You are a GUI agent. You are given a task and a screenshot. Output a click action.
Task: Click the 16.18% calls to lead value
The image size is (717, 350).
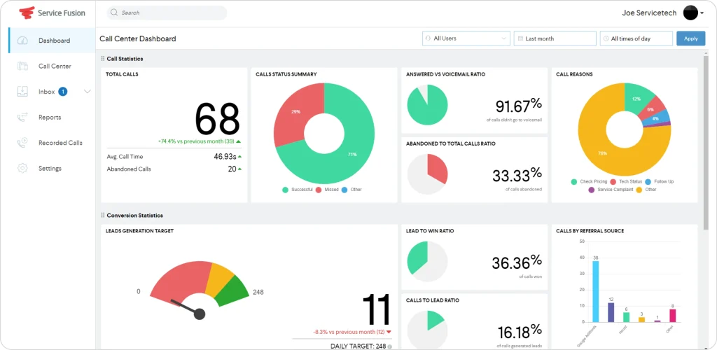pos(520,332)
